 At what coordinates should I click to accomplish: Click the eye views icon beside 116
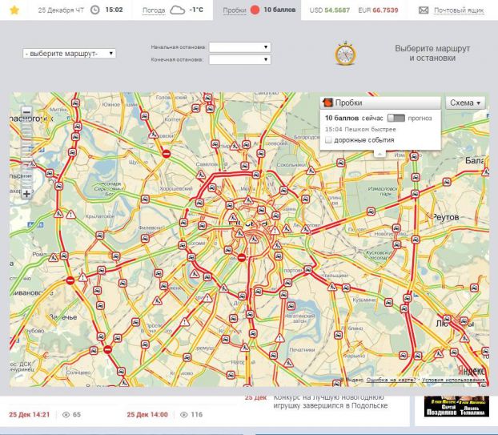tap(184, 414)
